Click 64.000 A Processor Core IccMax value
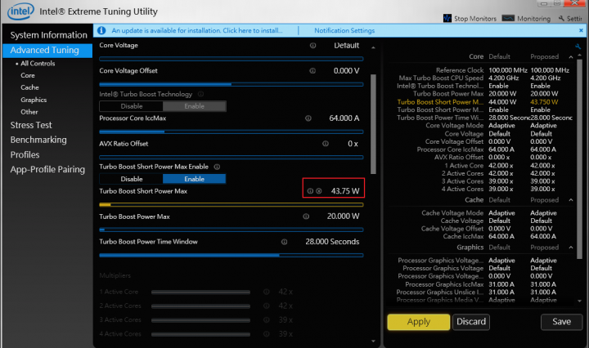 344,118
